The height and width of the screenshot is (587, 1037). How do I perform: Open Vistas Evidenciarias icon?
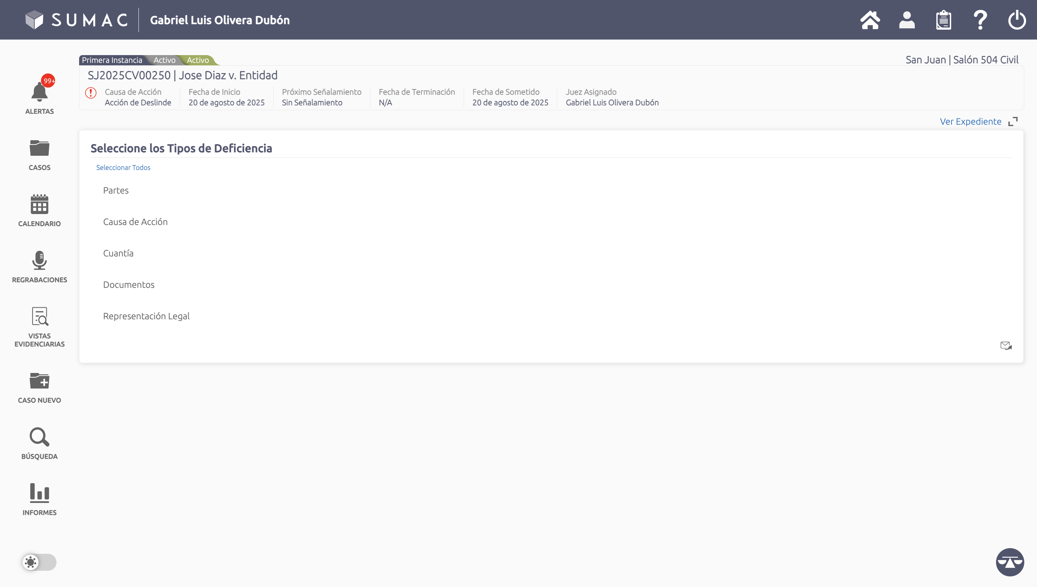point(40,316)
